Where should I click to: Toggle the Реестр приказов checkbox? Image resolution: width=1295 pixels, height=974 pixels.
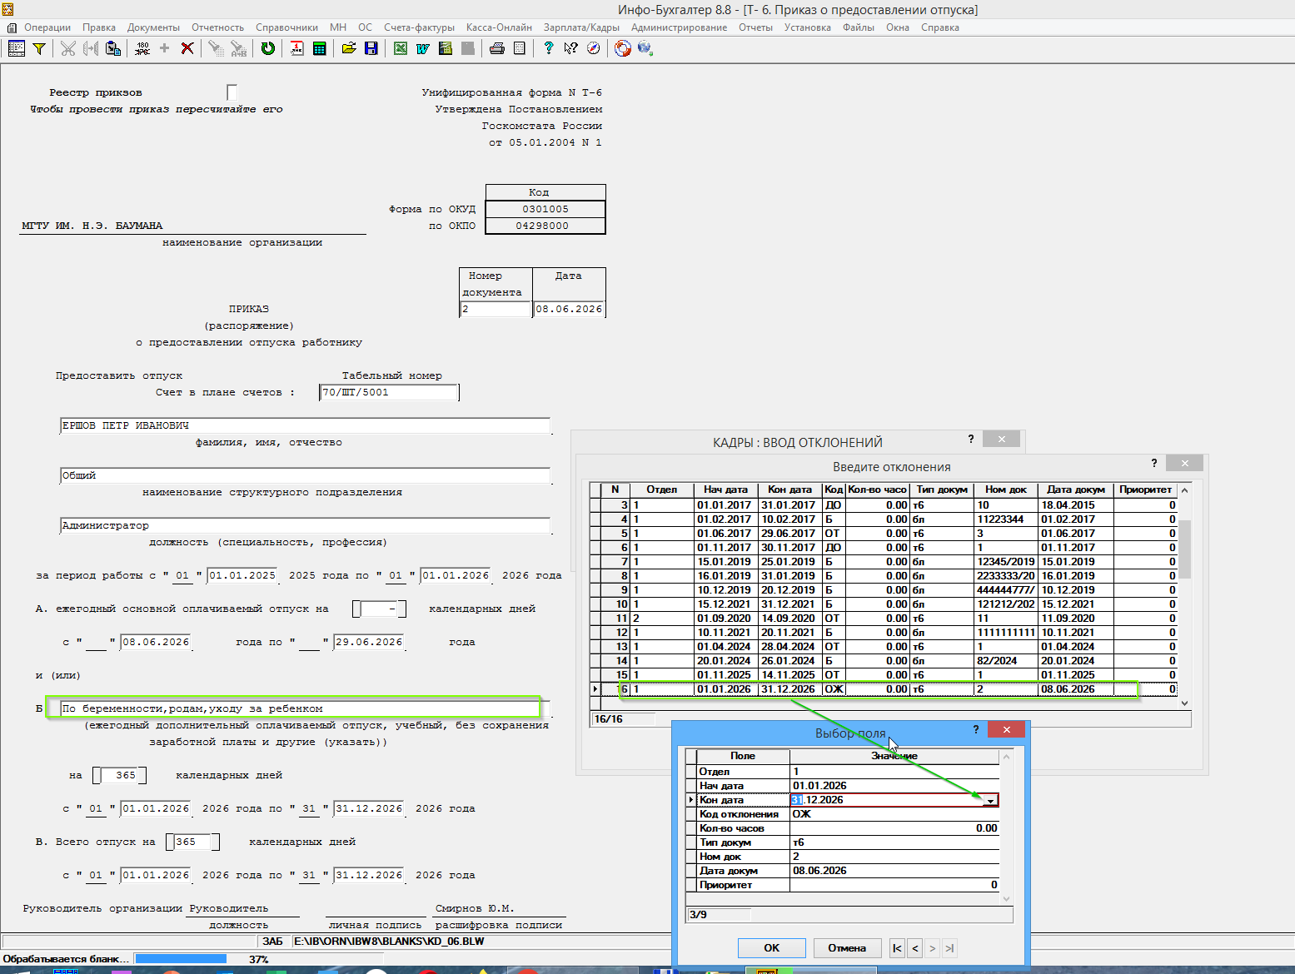pos(232,92)
